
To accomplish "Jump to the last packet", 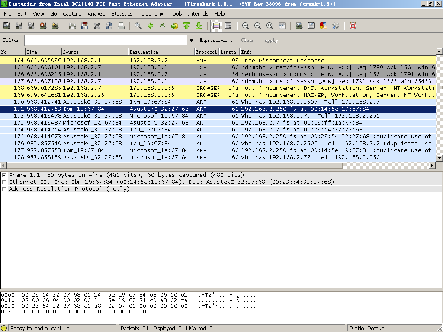I will click(199, 26).
